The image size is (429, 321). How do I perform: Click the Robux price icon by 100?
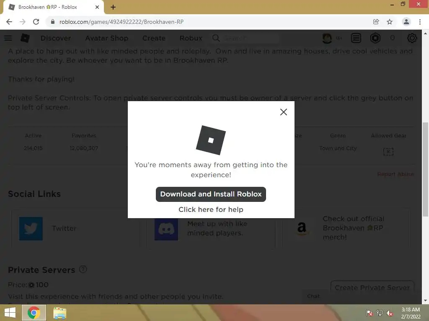coord(31,285)
